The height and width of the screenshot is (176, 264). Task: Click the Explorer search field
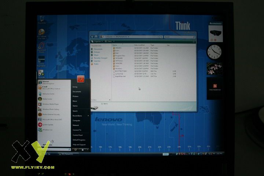[179, 37]
